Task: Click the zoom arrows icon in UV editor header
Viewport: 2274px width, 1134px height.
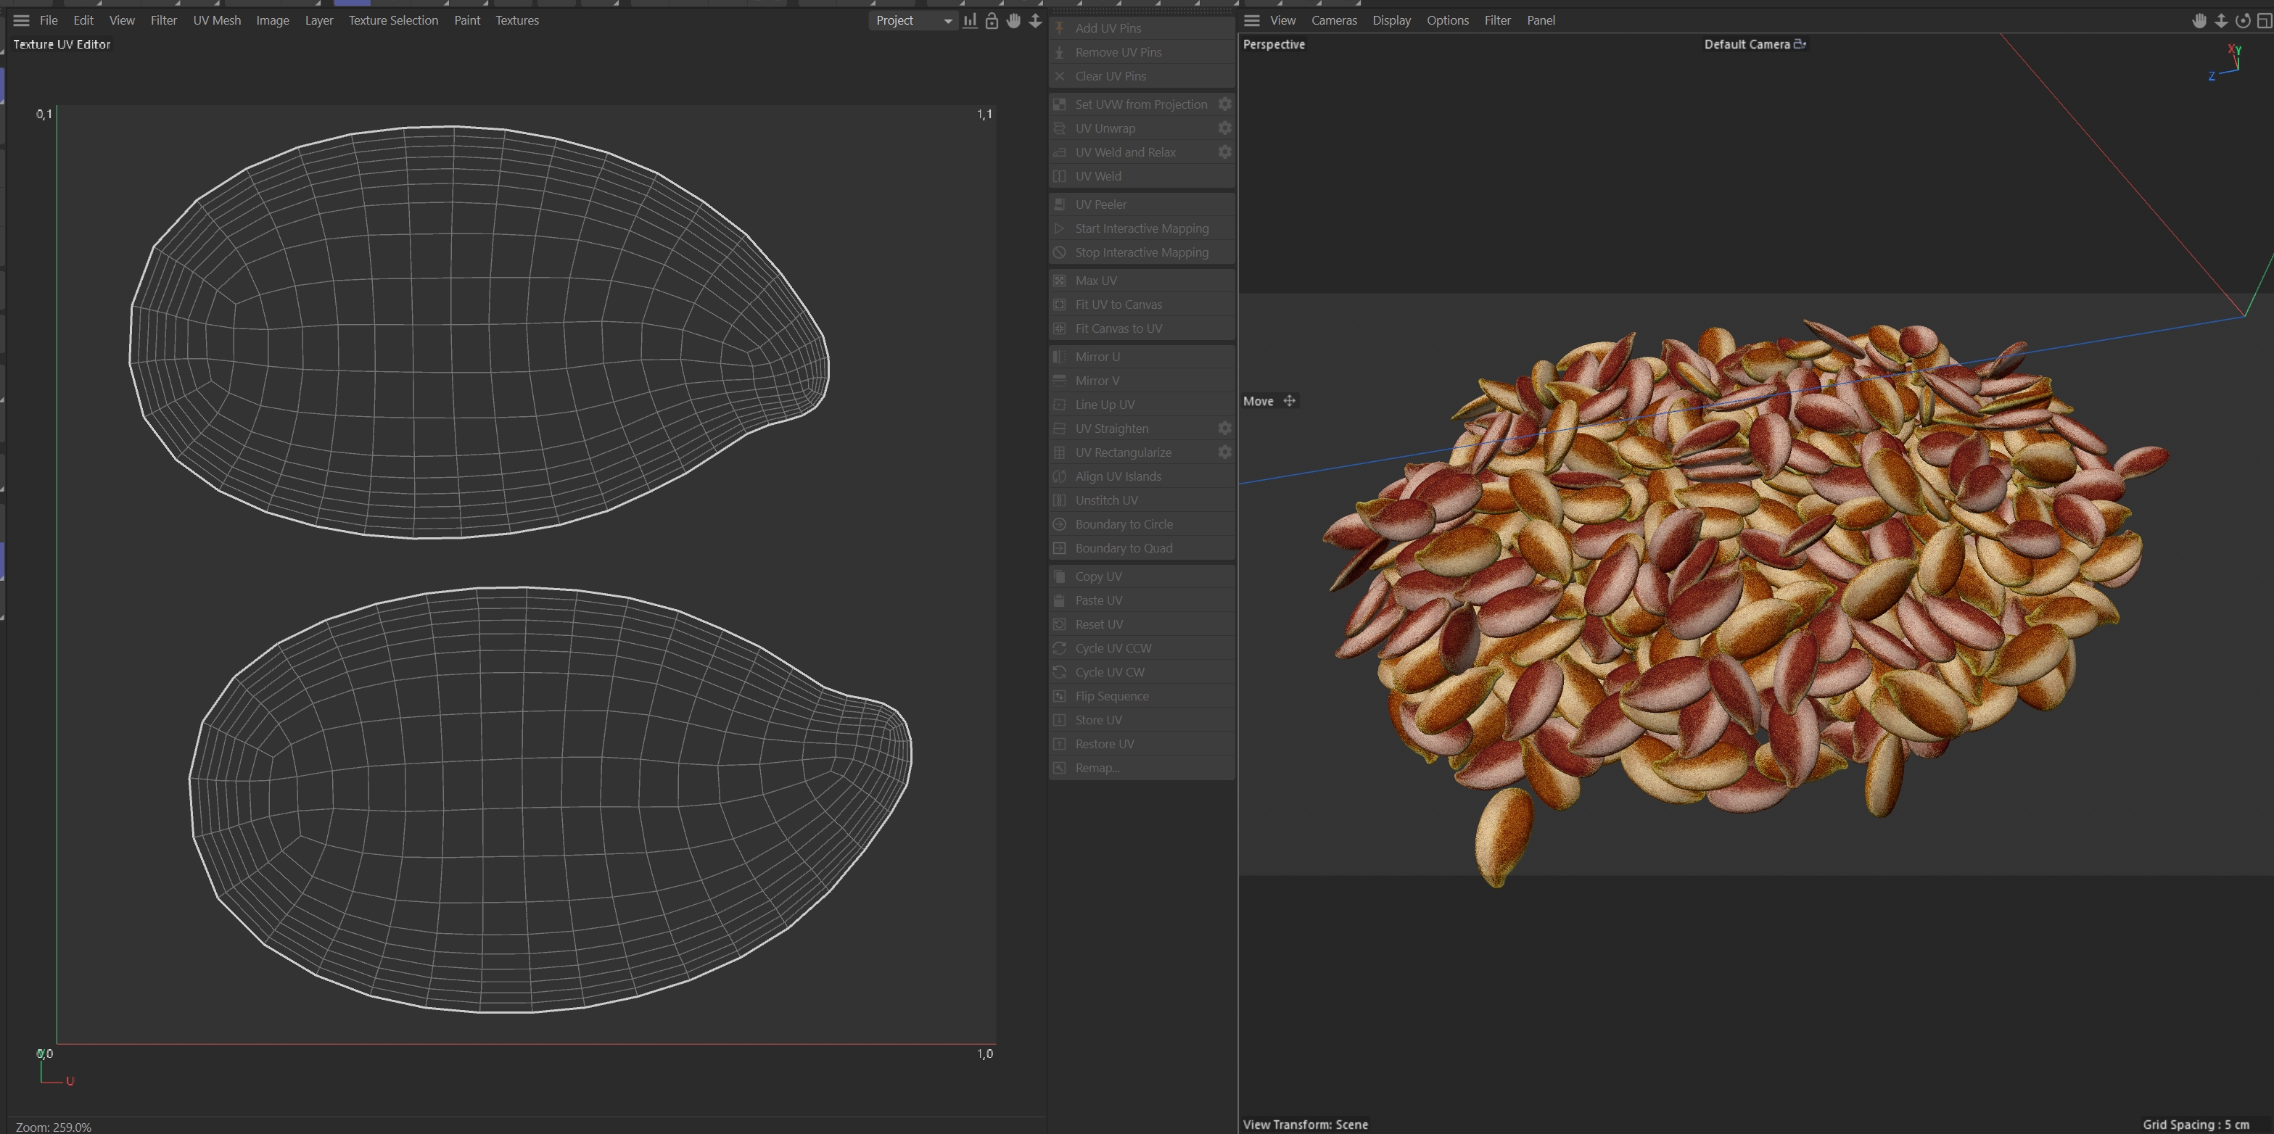Action: 1036,20
